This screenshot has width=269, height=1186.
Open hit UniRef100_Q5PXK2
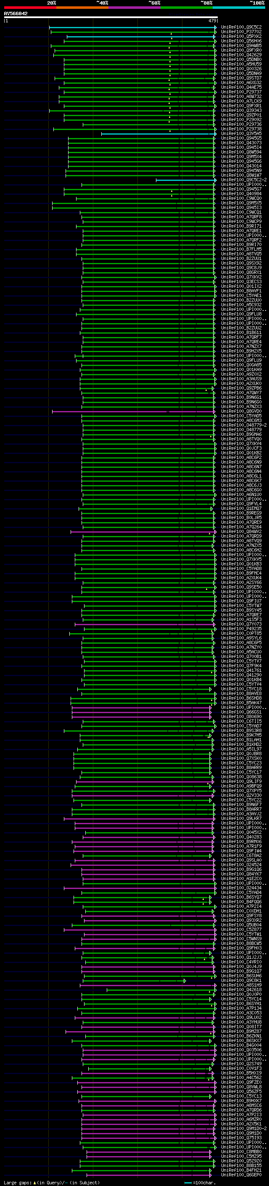[241, 36]
